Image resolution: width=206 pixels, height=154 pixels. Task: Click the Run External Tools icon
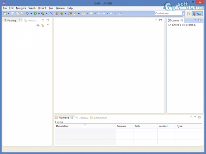pyautogui.click(x=43, y=14)
